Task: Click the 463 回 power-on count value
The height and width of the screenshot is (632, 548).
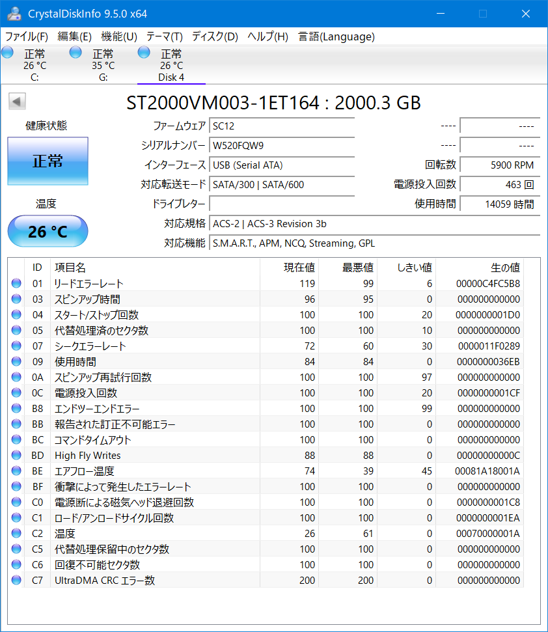Action: pos(500,185)
